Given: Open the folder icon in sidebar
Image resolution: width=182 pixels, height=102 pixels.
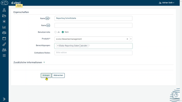Looking at the screenshot, I should [4, 16].
